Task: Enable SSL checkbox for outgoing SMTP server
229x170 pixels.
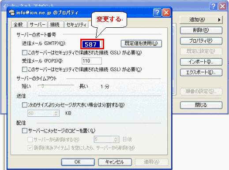Action: (25, 52)
